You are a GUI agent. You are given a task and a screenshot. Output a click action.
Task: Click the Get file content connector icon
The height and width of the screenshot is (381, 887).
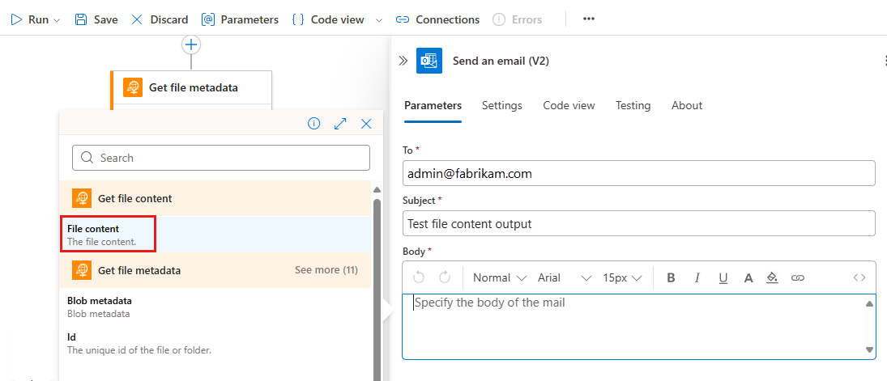(x=82, y=198)
